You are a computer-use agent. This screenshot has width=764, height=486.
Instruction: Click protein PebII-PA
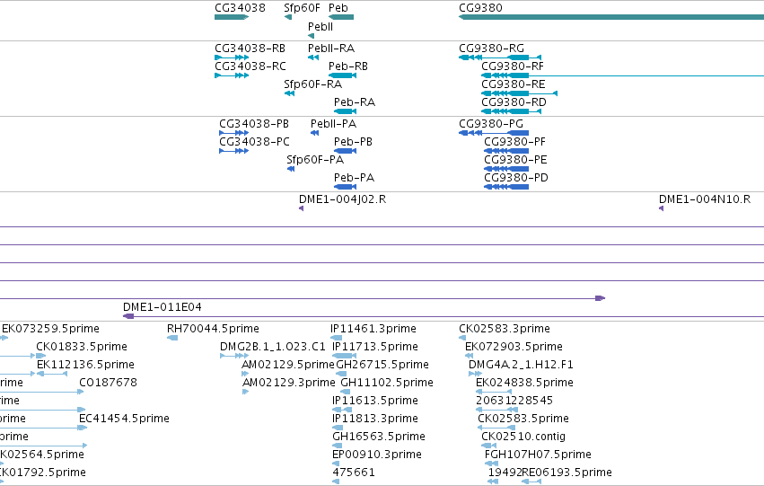coord(315,133)
